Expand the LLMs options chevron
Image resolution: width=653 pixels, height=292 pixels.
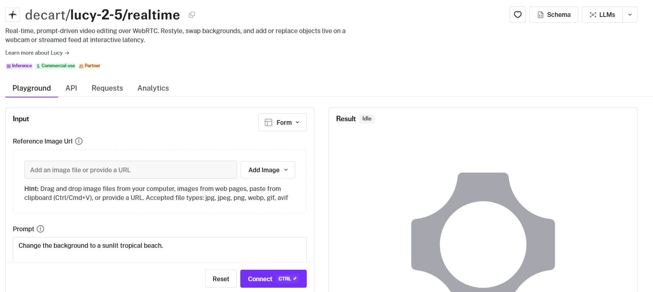point(630,15)
